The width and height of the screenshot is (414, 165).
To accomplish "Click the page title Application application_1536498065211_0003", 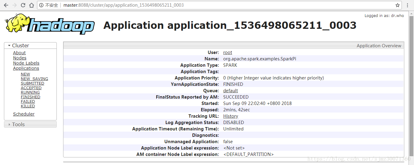I will click(230, 25).
